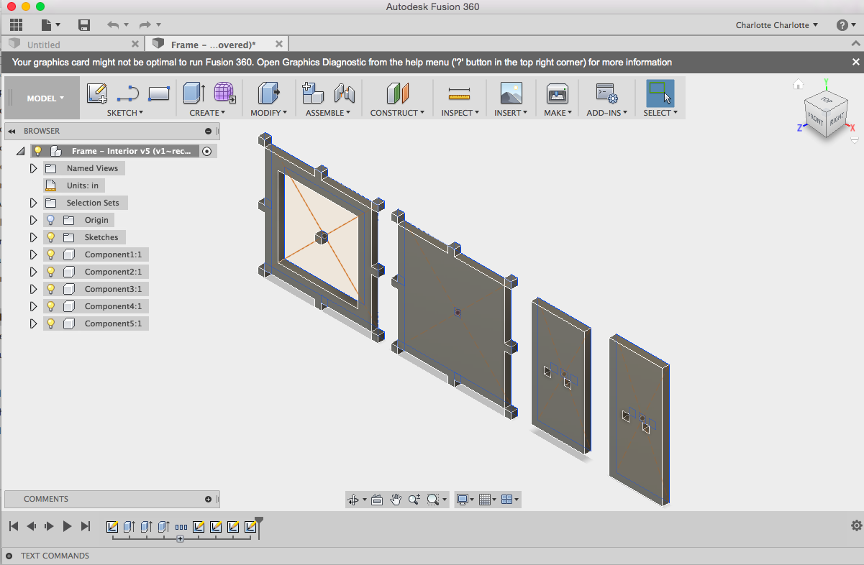The image size is (864, 565).
Task: Expand the Selection Sets folder
Action: coord(33,203)
